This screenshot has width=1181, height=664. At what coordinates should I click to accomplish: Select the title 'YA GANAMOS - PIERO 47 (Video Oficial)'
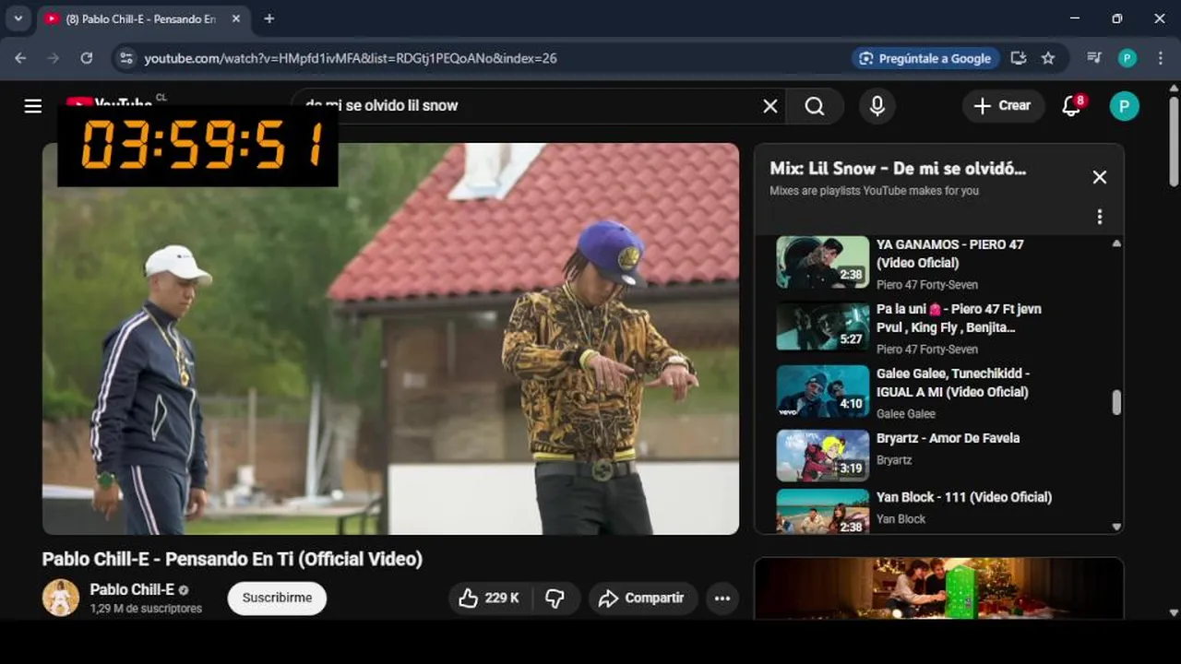(950, 254)
